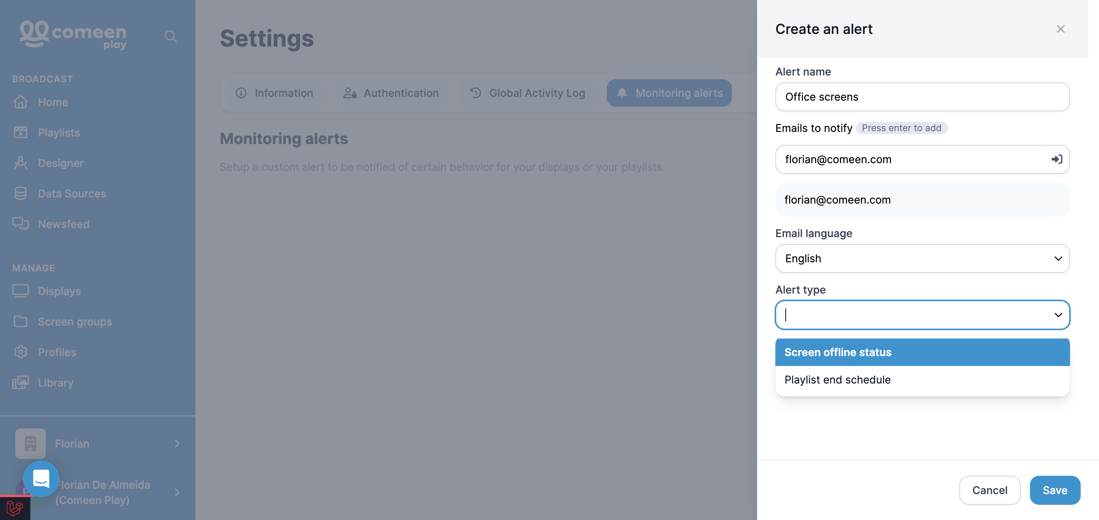Click the Home house icon
The width and height of the screenshot is (1099, 520).
(x=21, y=102)
